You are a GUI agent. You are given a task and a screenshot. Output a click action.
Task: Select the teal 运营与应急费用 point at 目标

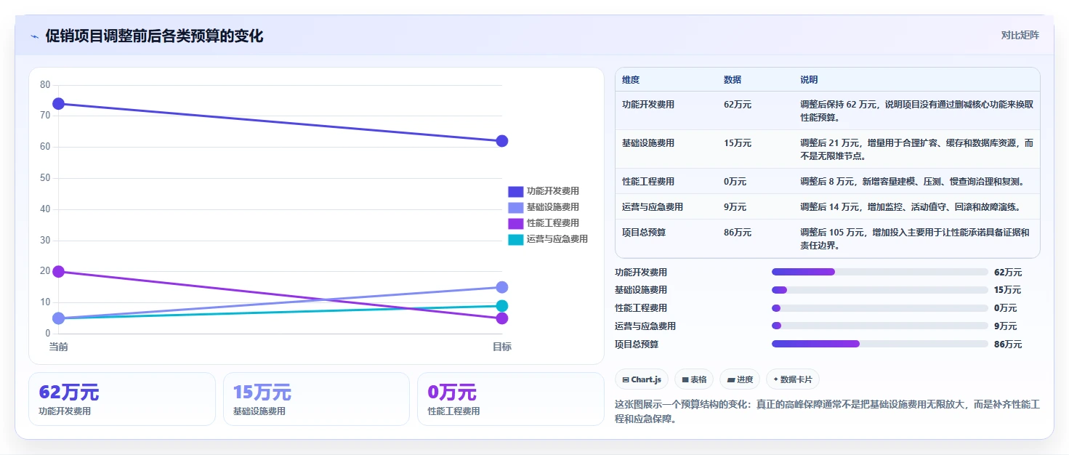coord(501,306)
